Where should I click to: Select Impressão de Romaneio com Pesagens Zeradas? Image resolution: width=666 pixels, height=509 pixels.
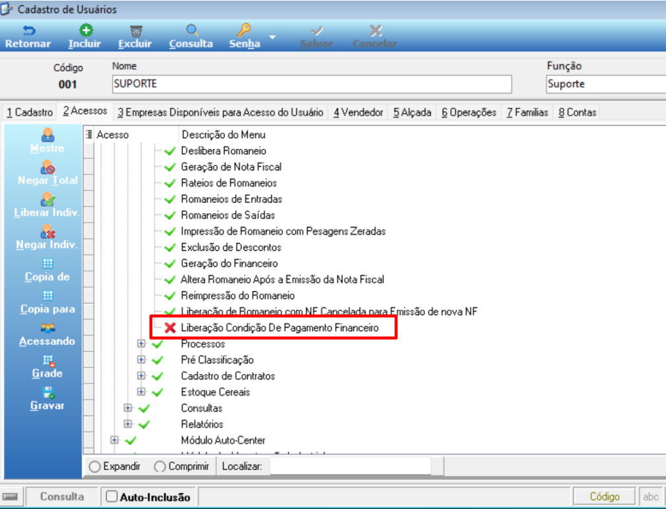click(283, 232)
